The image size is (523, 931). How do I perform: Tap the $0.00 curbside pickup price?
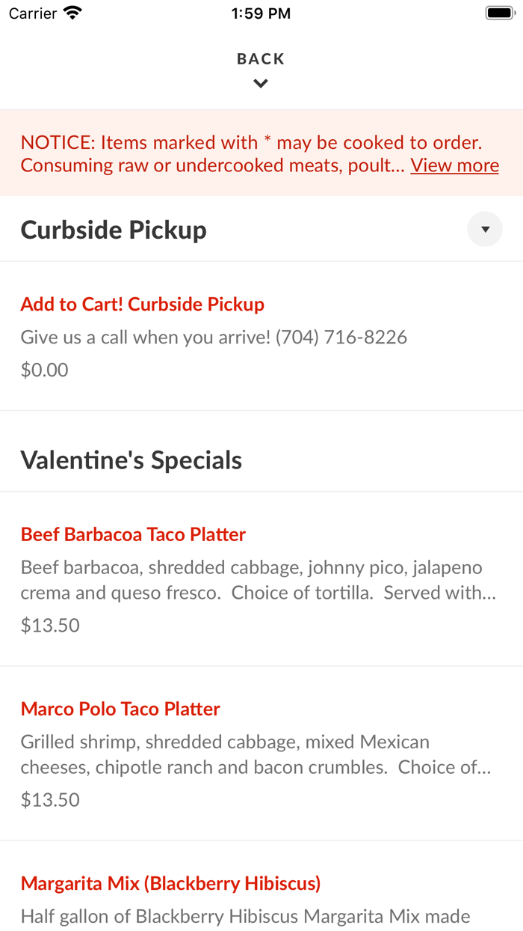click(45, 370)
